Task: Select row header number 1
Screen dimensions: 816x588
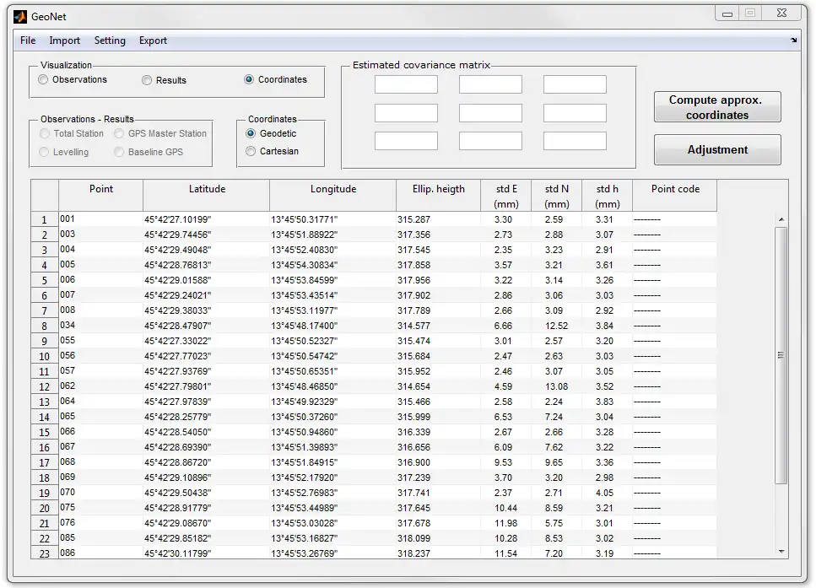Action: [45, 219]
